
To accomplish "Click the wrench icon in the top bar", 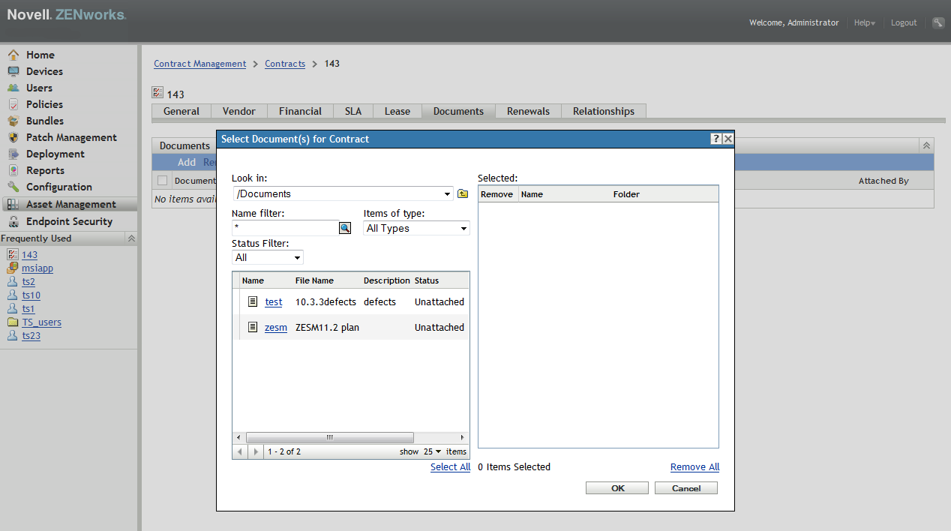I will (937, 22).
